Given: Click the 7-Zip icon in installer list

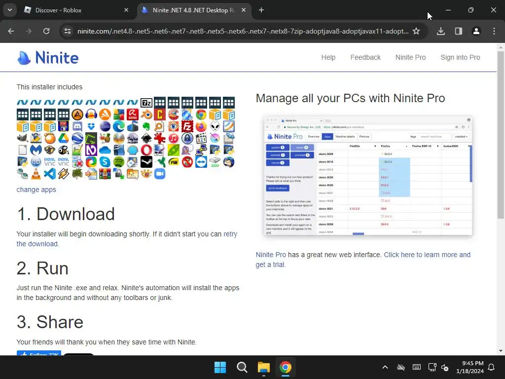Looking at the screenshot, I should pos(146,103).
